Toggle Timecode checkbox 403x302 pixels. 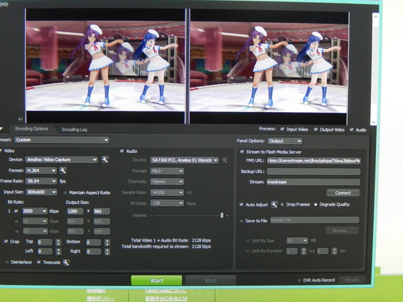pos(38,262)
